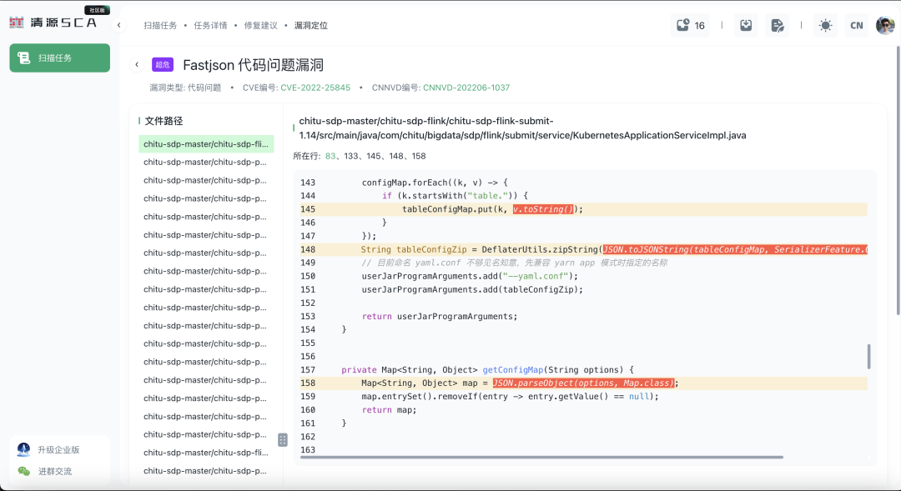
Task: Click line number 145 in the gutter
Action: click(x=307, y=209)
